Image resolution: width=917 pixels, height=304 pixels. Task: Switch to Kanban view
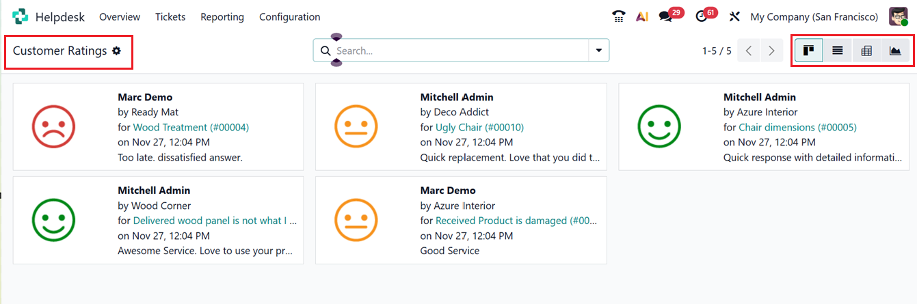coord(808,51)
